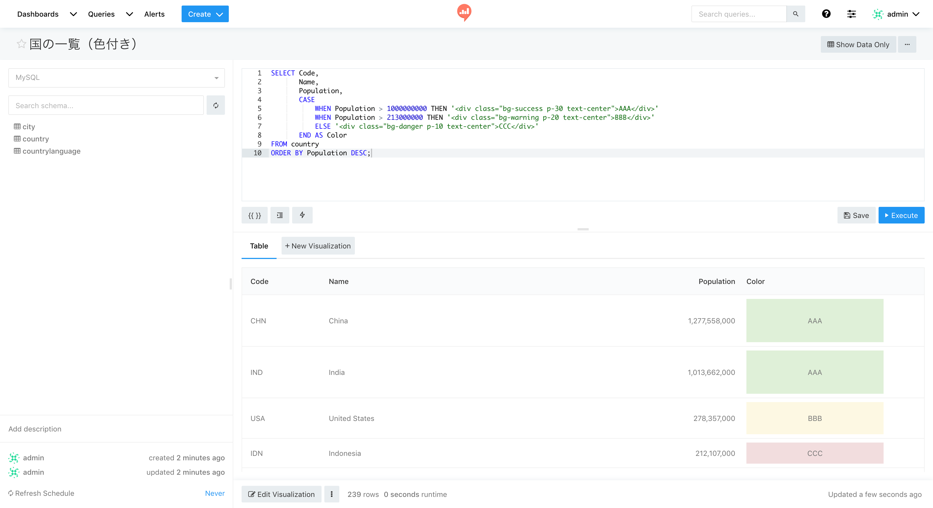
Task: Click the favorite star next to query title
Action: [x=21, y=44]
